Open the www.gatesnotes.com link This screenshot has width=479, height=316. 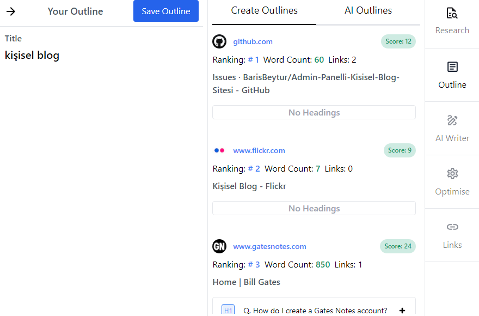click(x=269, y=247)
